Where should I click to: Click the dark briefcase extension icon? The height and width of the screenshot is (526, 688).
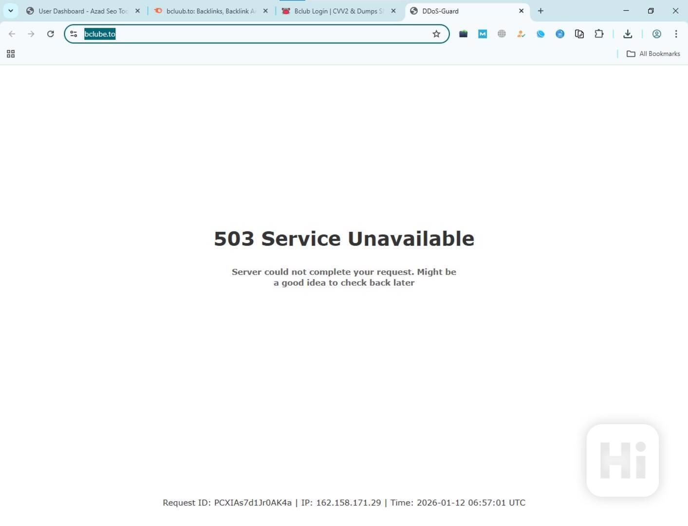point(463,34)
